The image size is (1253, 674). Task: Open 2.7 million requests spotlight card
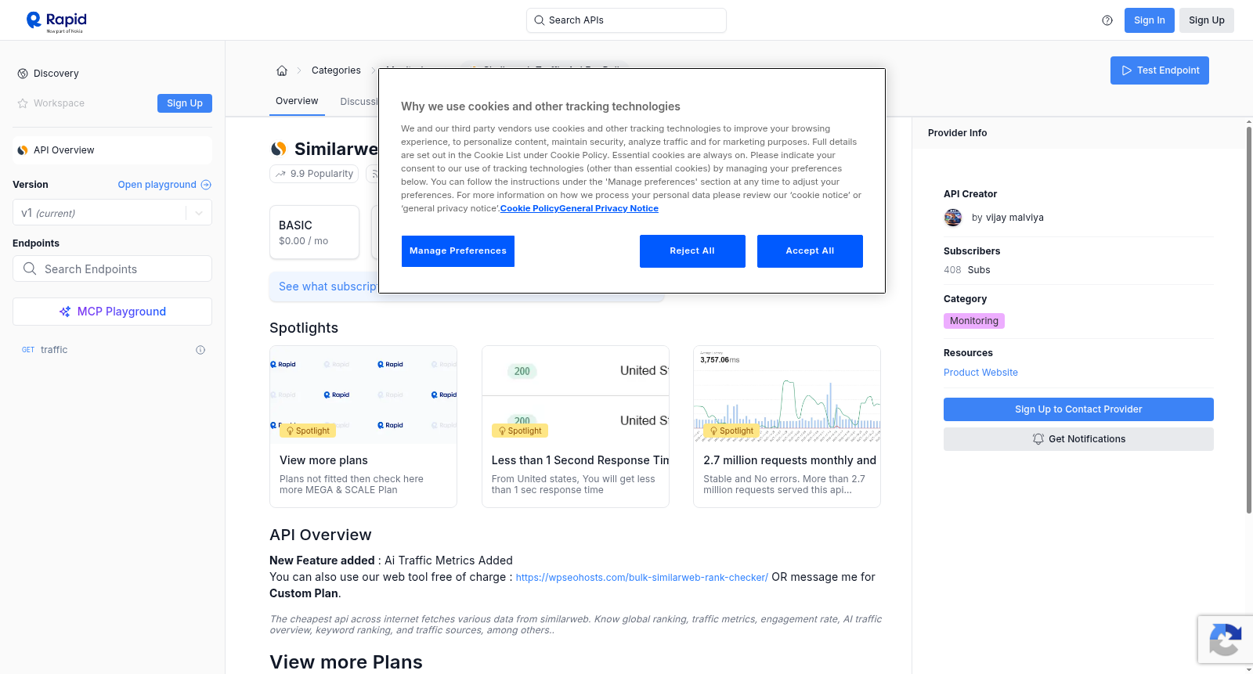point(787,427)
